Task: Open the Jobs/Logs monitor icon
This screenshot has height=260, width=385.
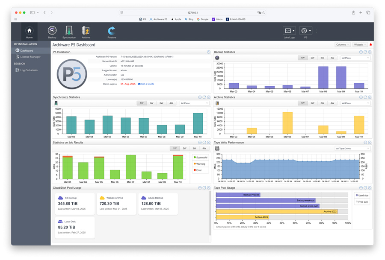Action: [288, 31]
